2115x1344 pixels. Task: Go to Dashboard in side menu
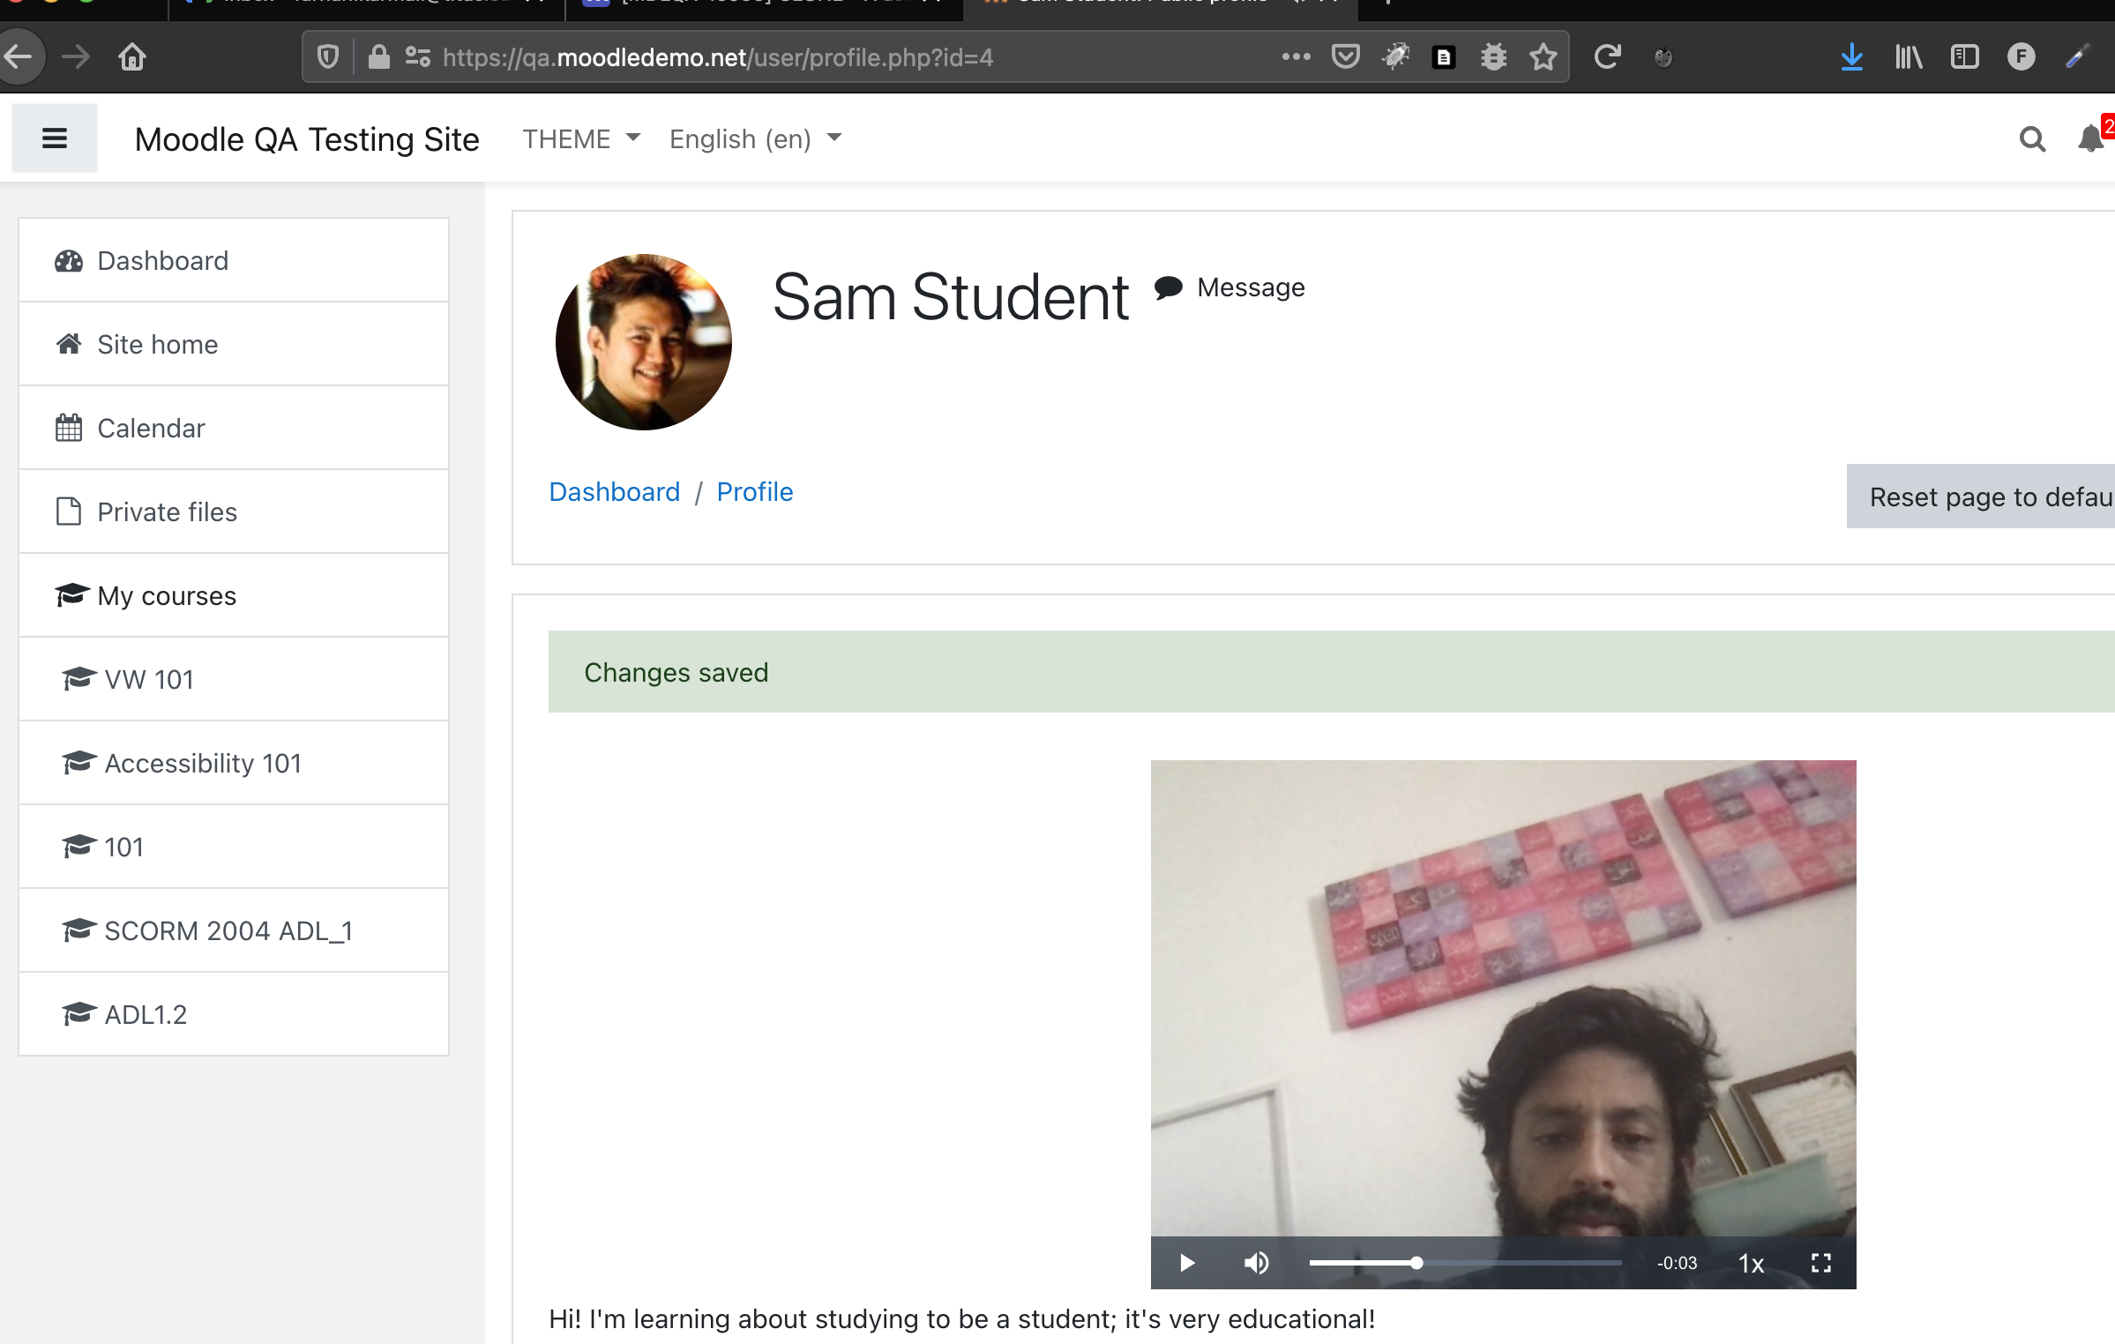pyautogui.click(x=234, y=260)
